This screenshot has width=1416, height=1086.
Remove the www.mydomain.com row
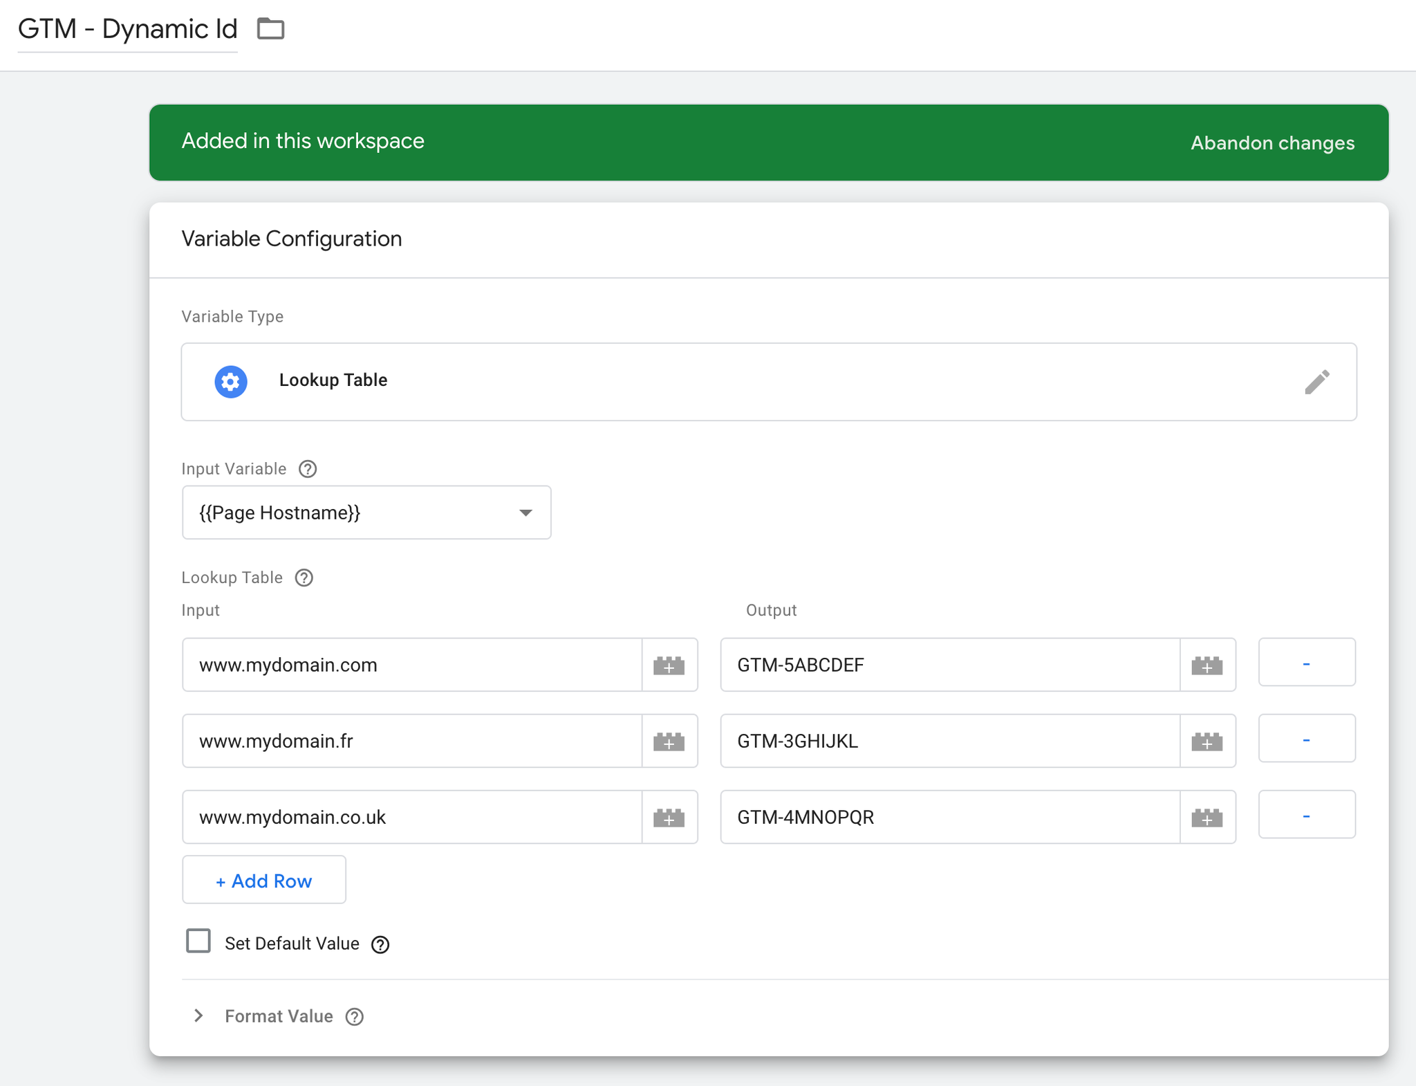click(1307, 663)
